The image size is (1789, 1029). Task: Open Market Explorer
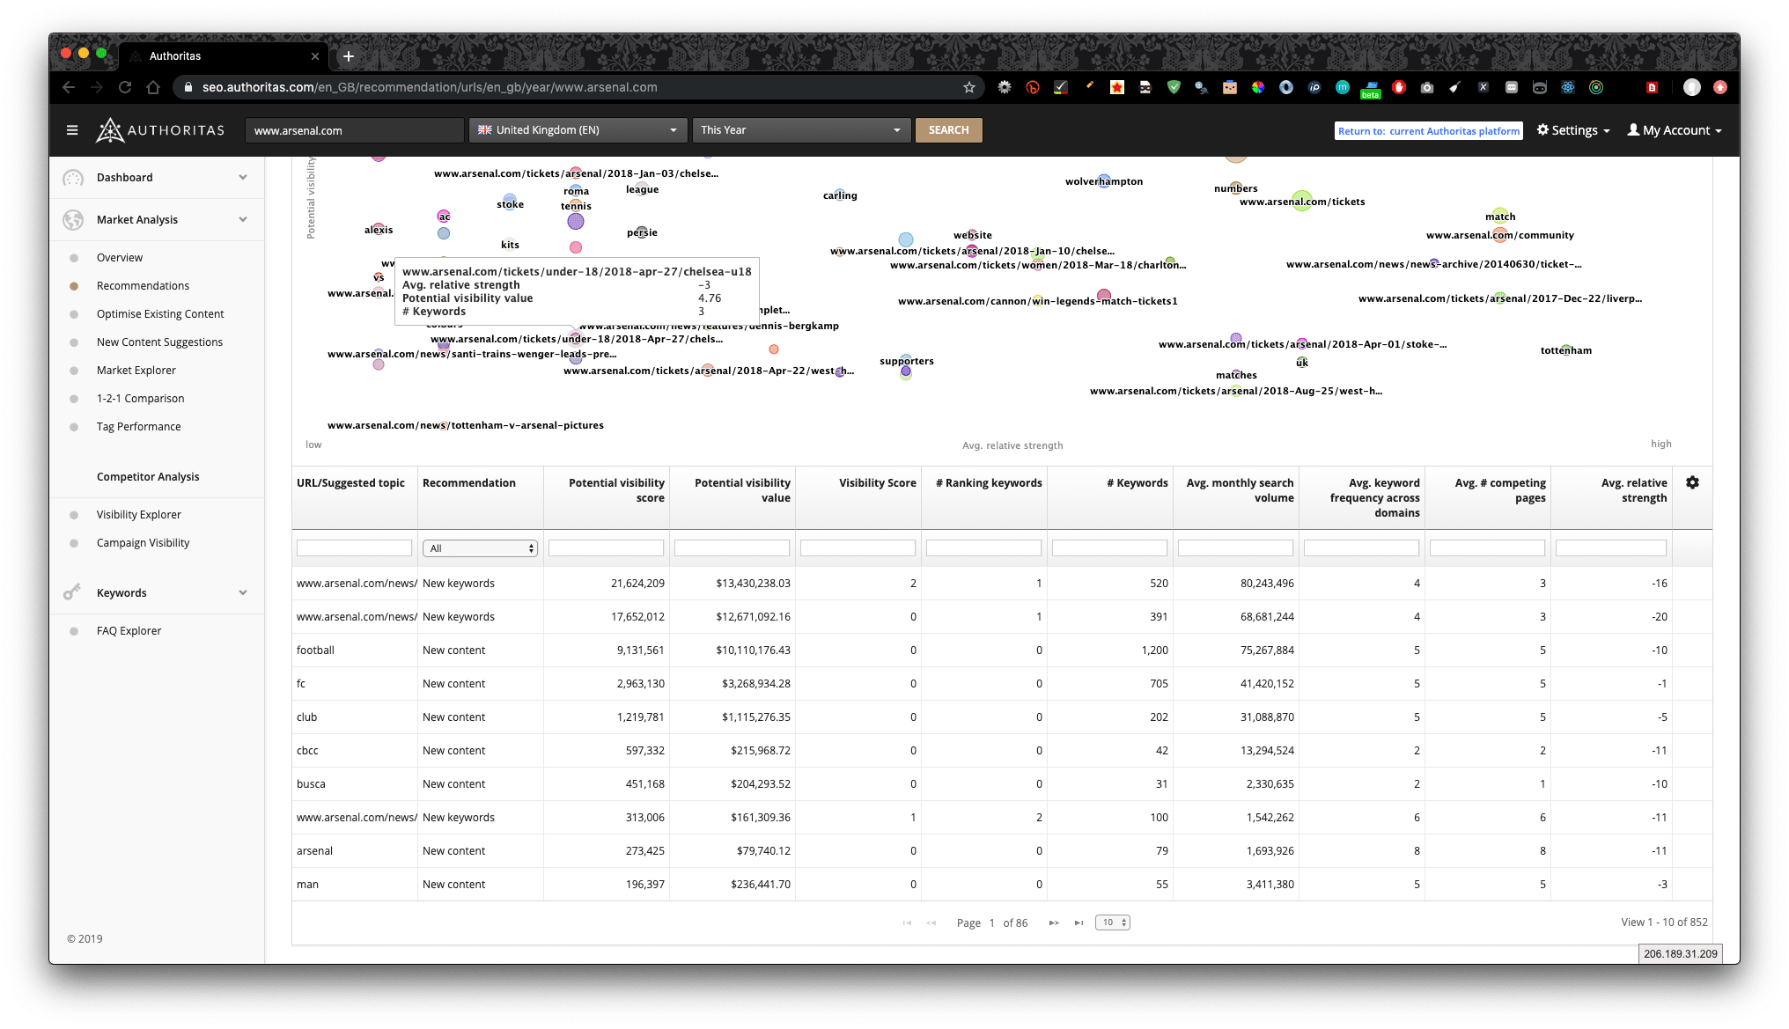coord(136,371)
